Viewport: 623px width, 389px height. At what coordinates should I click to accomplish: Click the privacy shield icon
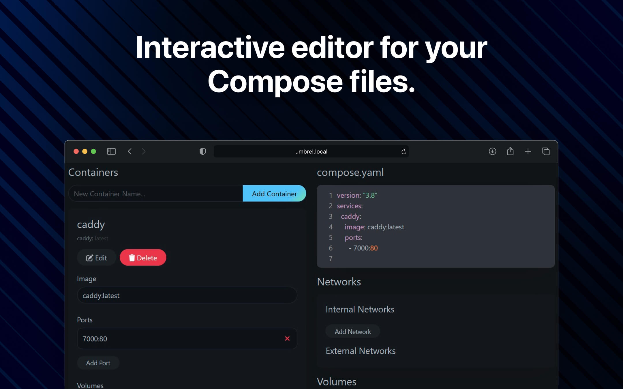coord(202,151)
